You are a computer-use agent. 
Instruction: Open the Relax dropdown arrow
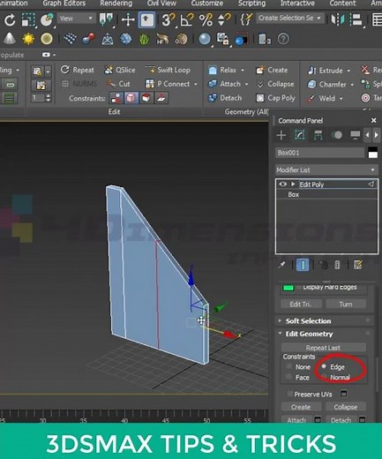[x=243, y=70]
